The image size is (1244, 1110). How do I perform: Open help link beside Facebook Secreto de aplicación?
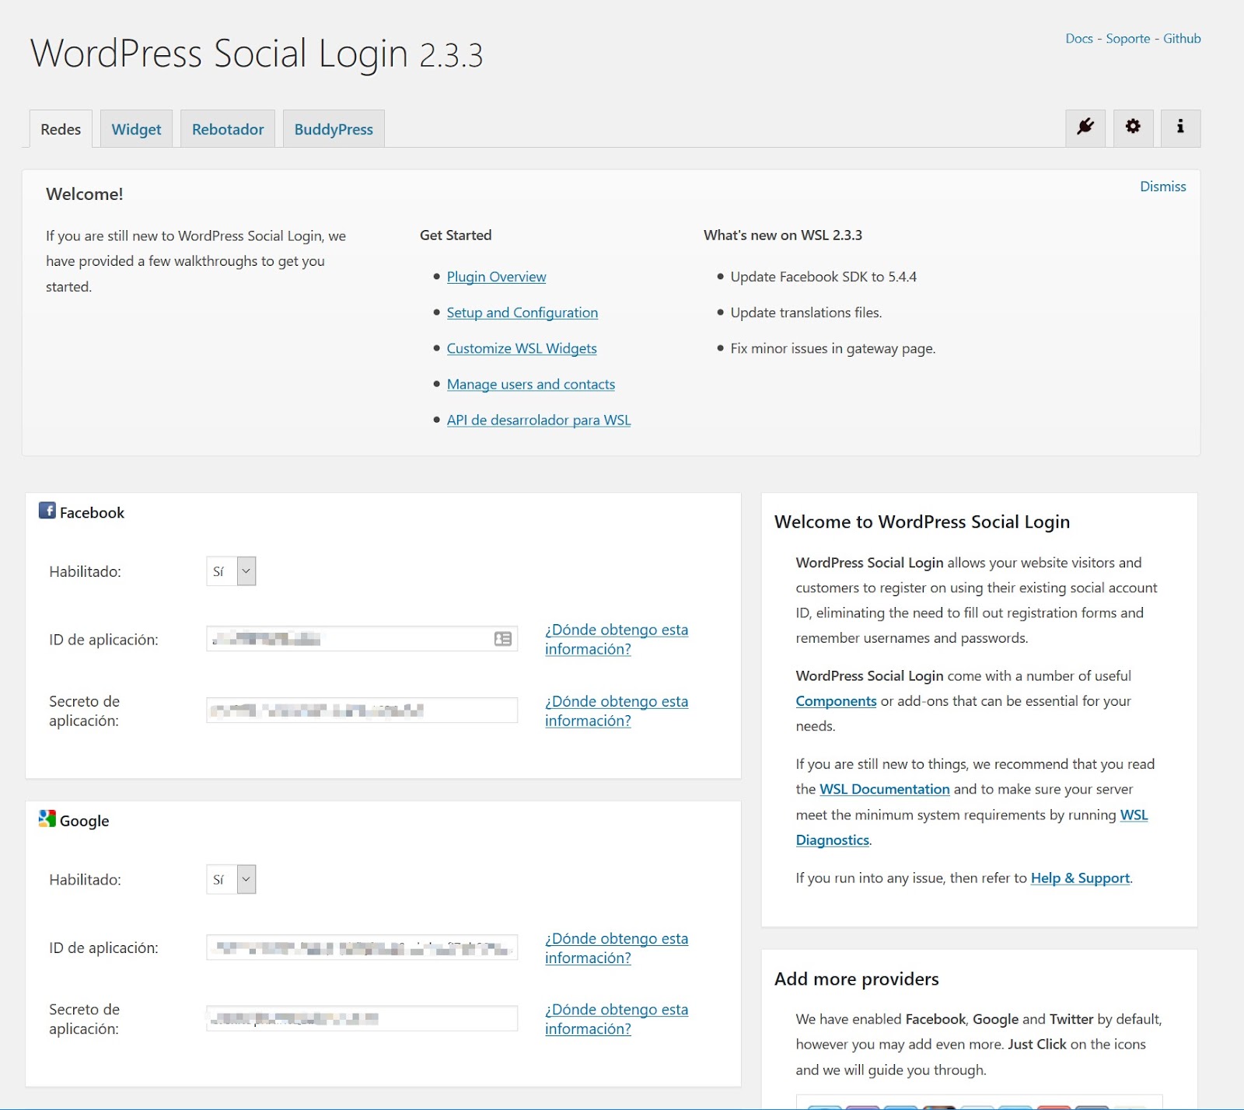(617, 710)
